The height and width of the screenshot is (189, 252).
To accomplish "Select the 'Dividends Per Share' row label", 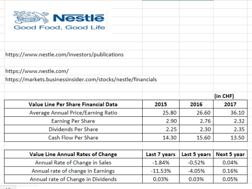I will [x=73, y=129].
